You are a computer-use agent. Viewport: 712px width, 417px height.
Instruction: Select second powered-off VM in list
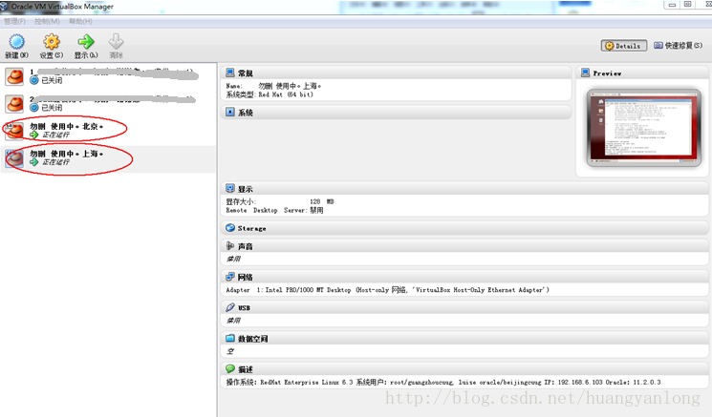[x=108, y=104]
